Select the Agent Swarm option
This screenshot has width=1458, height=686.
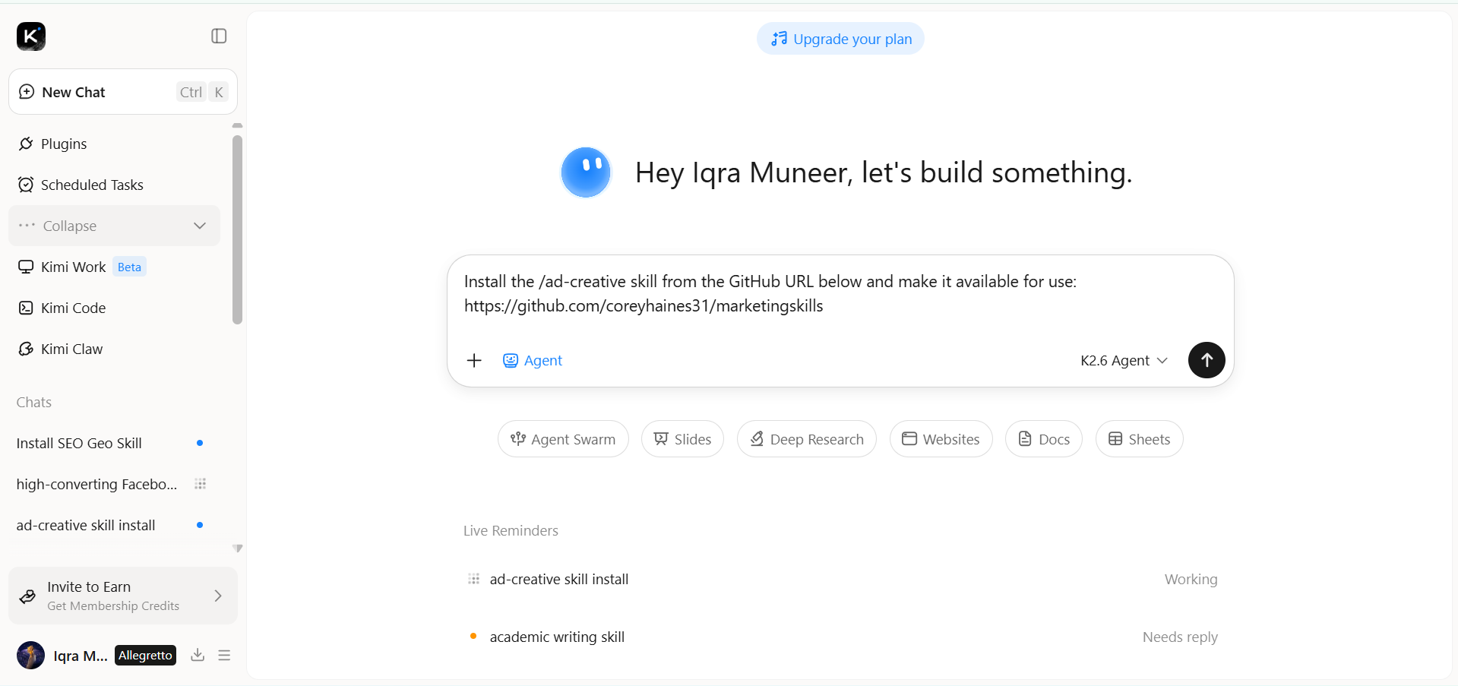click(x=563, y=439)
